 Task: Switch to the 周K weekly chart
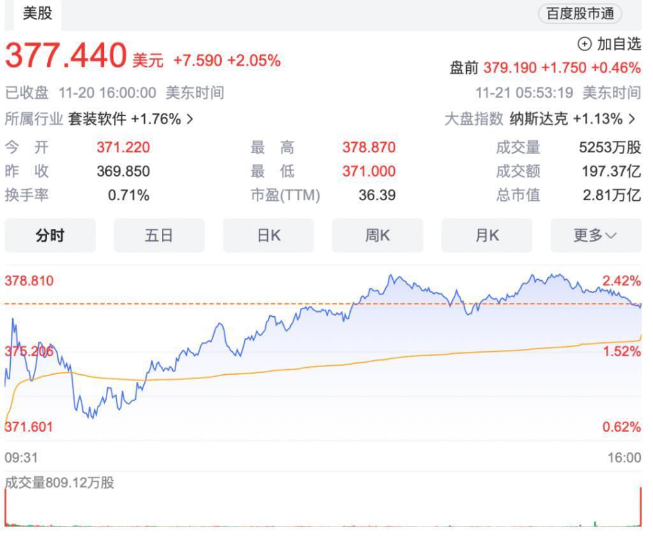(377, 235)
